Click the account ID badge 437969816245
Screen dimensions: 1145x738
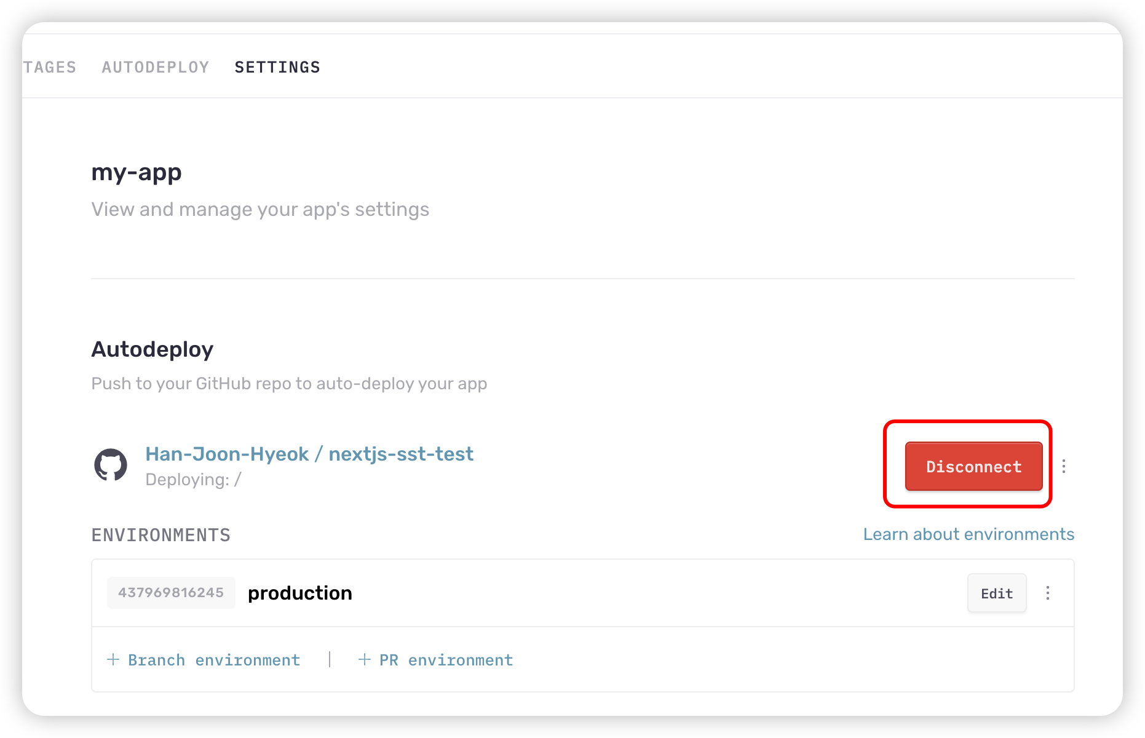171,593
